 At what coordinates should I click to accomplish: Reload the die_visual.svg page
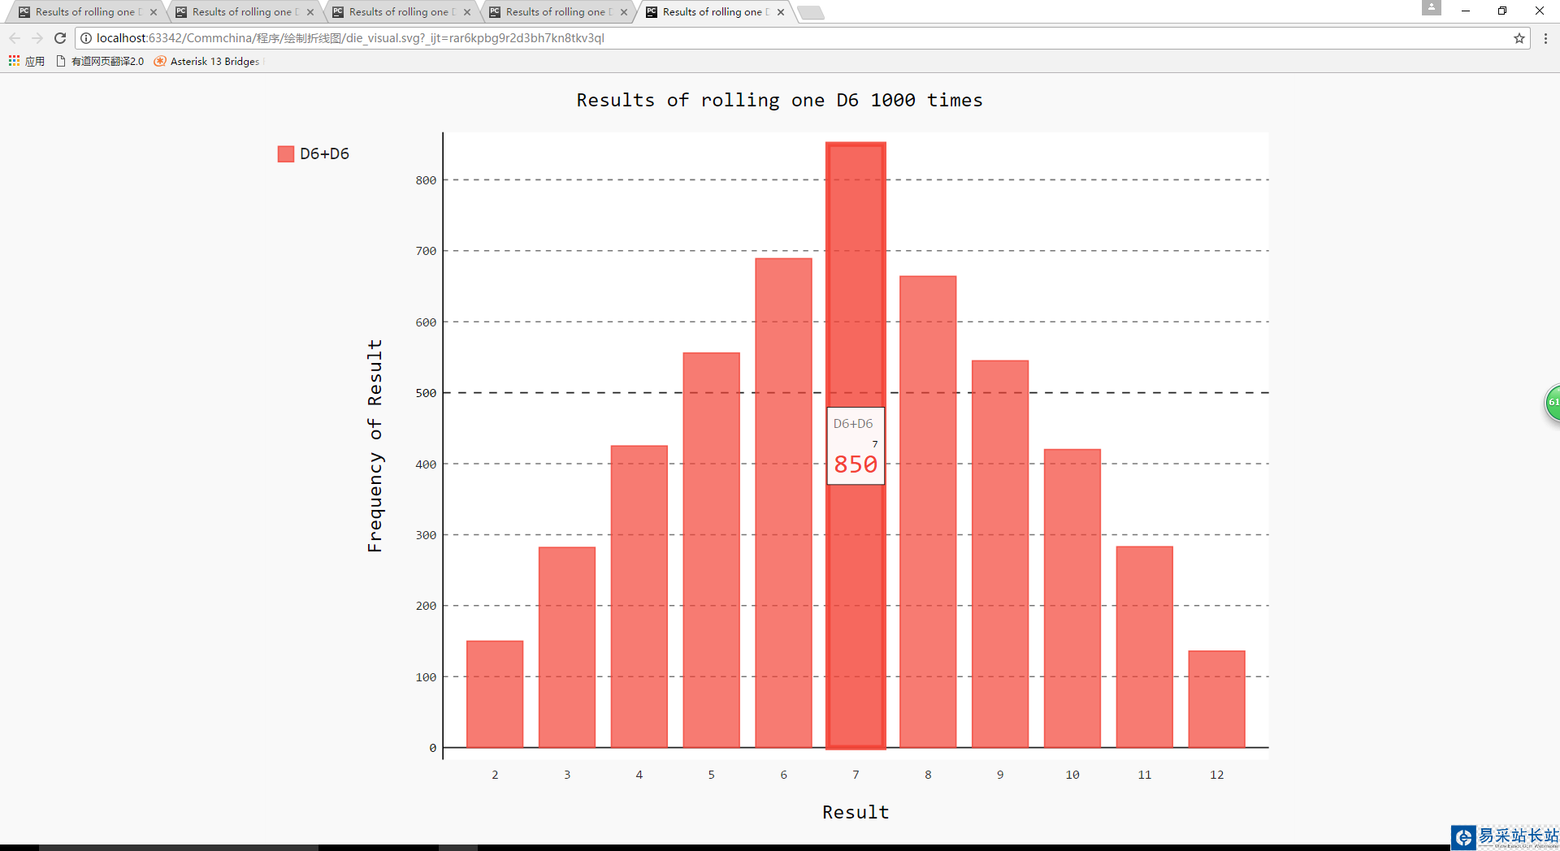click(60, 38)
